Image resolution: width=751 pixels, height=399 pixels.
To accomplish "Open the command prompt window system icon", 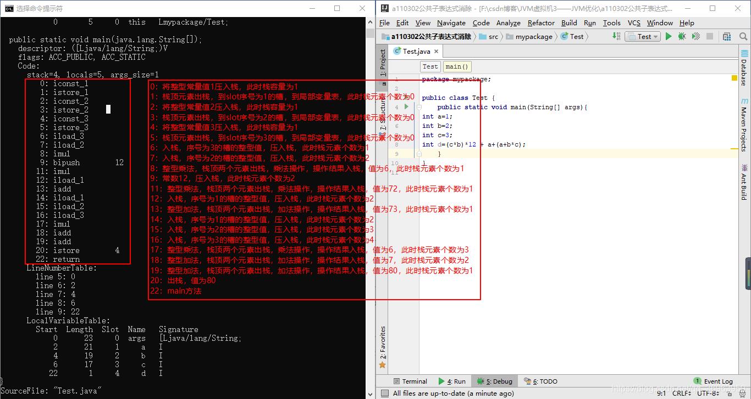I will pos(9,8).
